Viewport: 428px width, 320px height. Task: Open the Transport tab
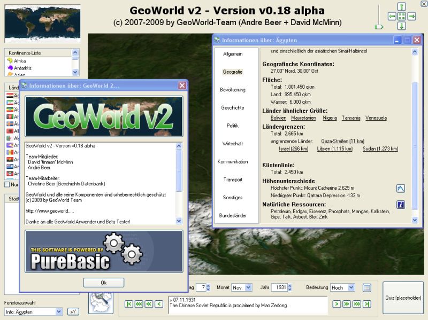pyautogui.click(x=233, y=179)
